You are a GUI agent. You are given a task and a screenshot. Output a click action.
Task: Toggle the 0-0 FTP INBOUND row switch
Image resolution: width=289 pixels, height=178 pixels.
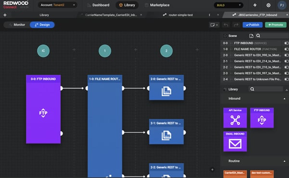click(287, 43)
